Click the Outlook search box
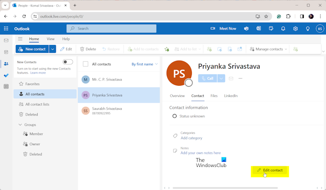Image resolution: width=326 pixels, height=190 pixels. pos(111,29)
